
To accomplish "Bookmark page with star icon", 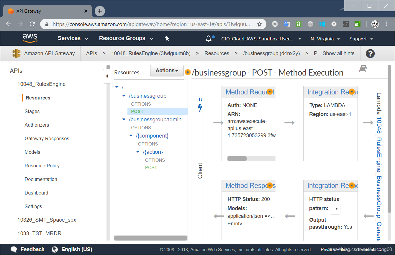I will pyautogui.click(x=260, y=24).
